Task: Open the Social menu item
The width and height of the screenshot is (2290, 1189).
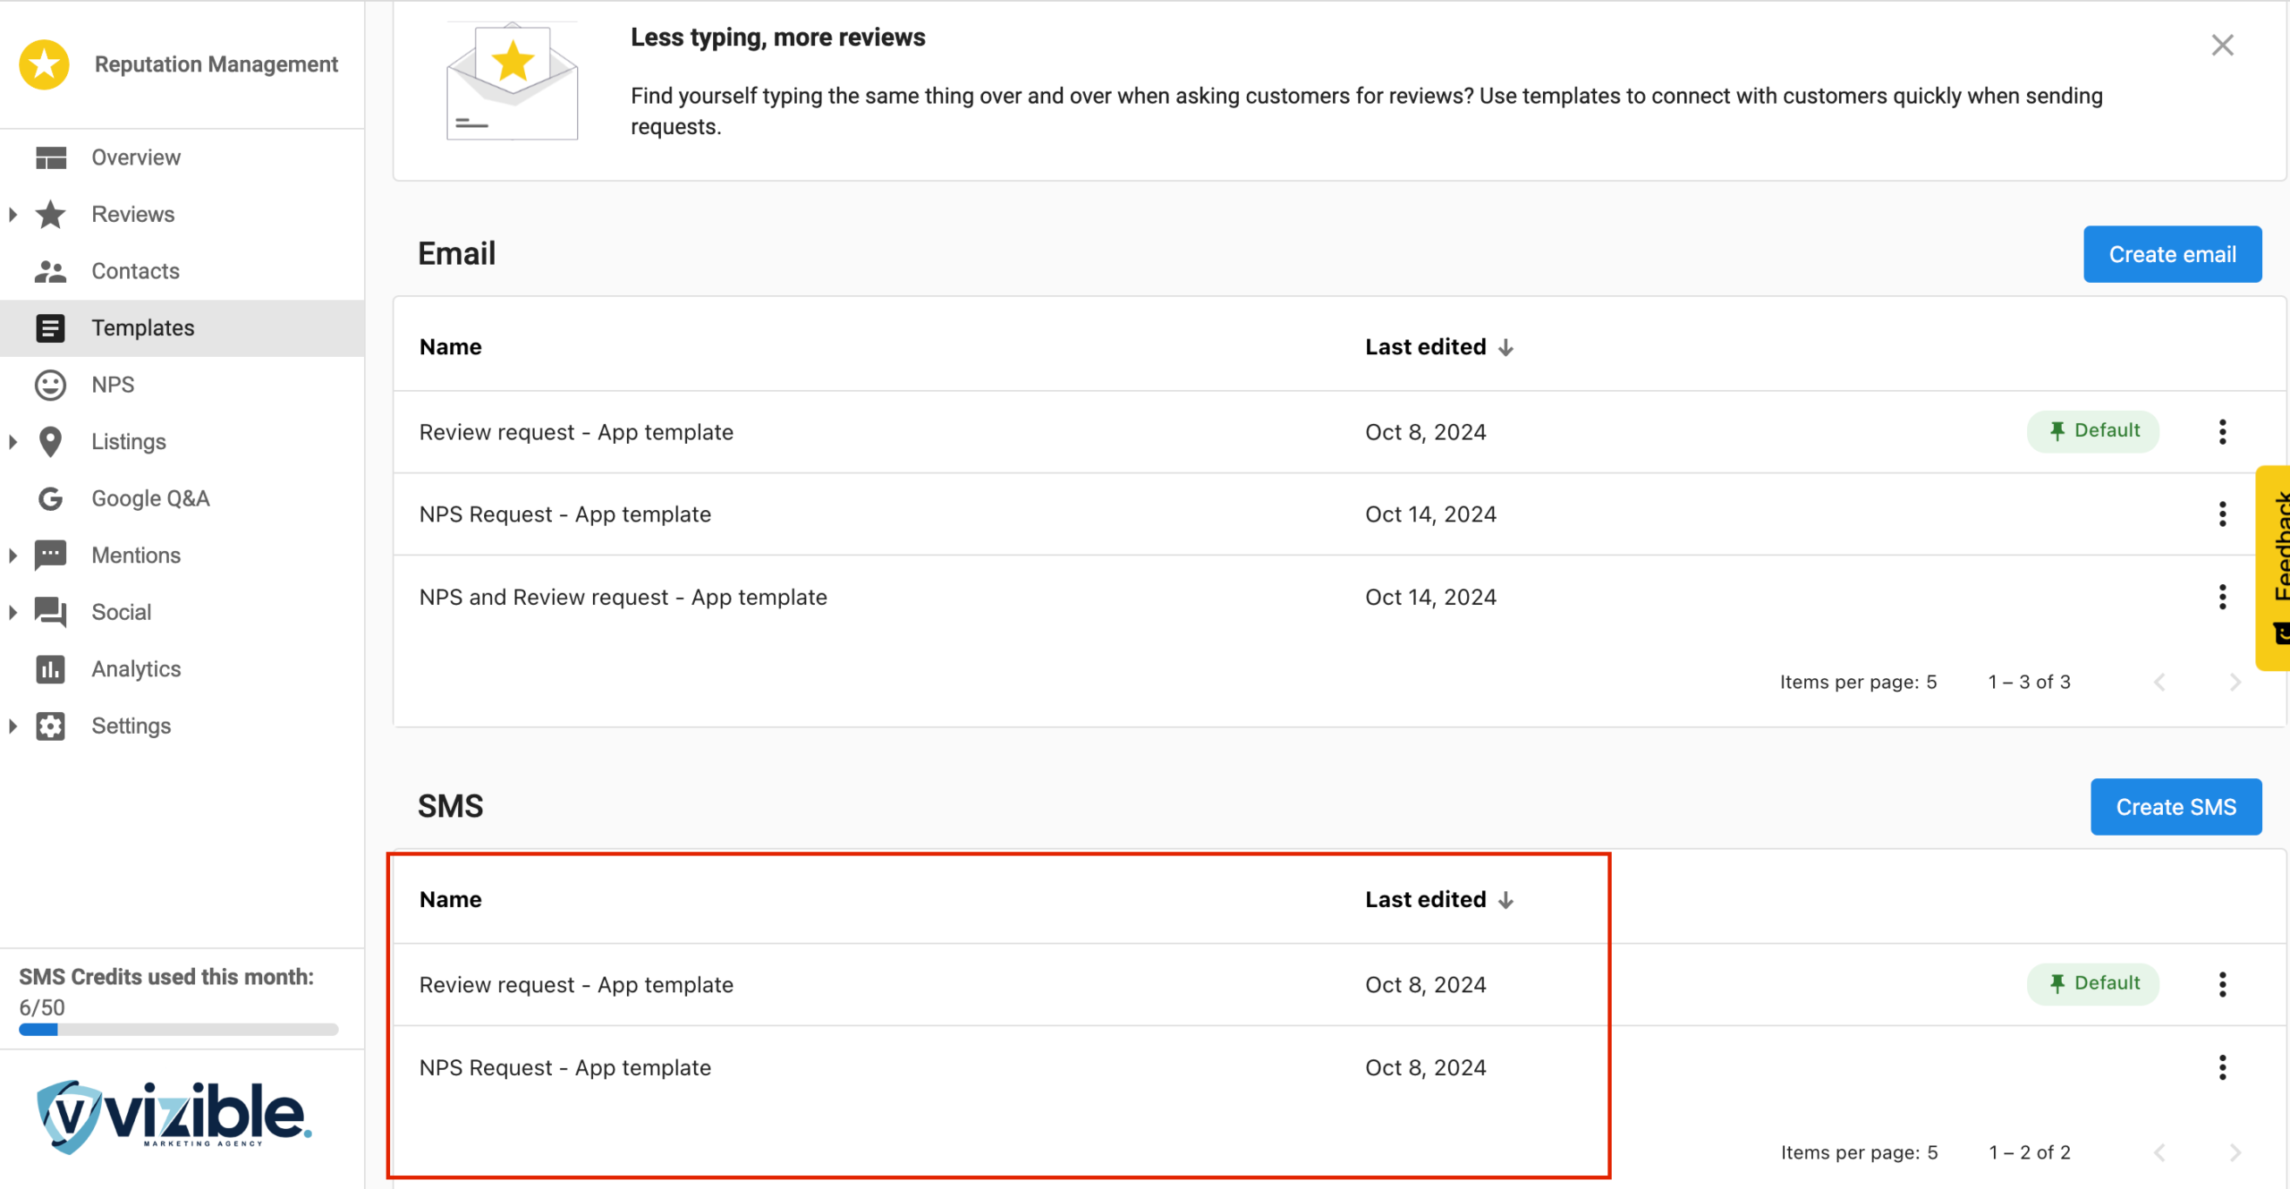Action: pyautogui.click(x=122, y=613)
